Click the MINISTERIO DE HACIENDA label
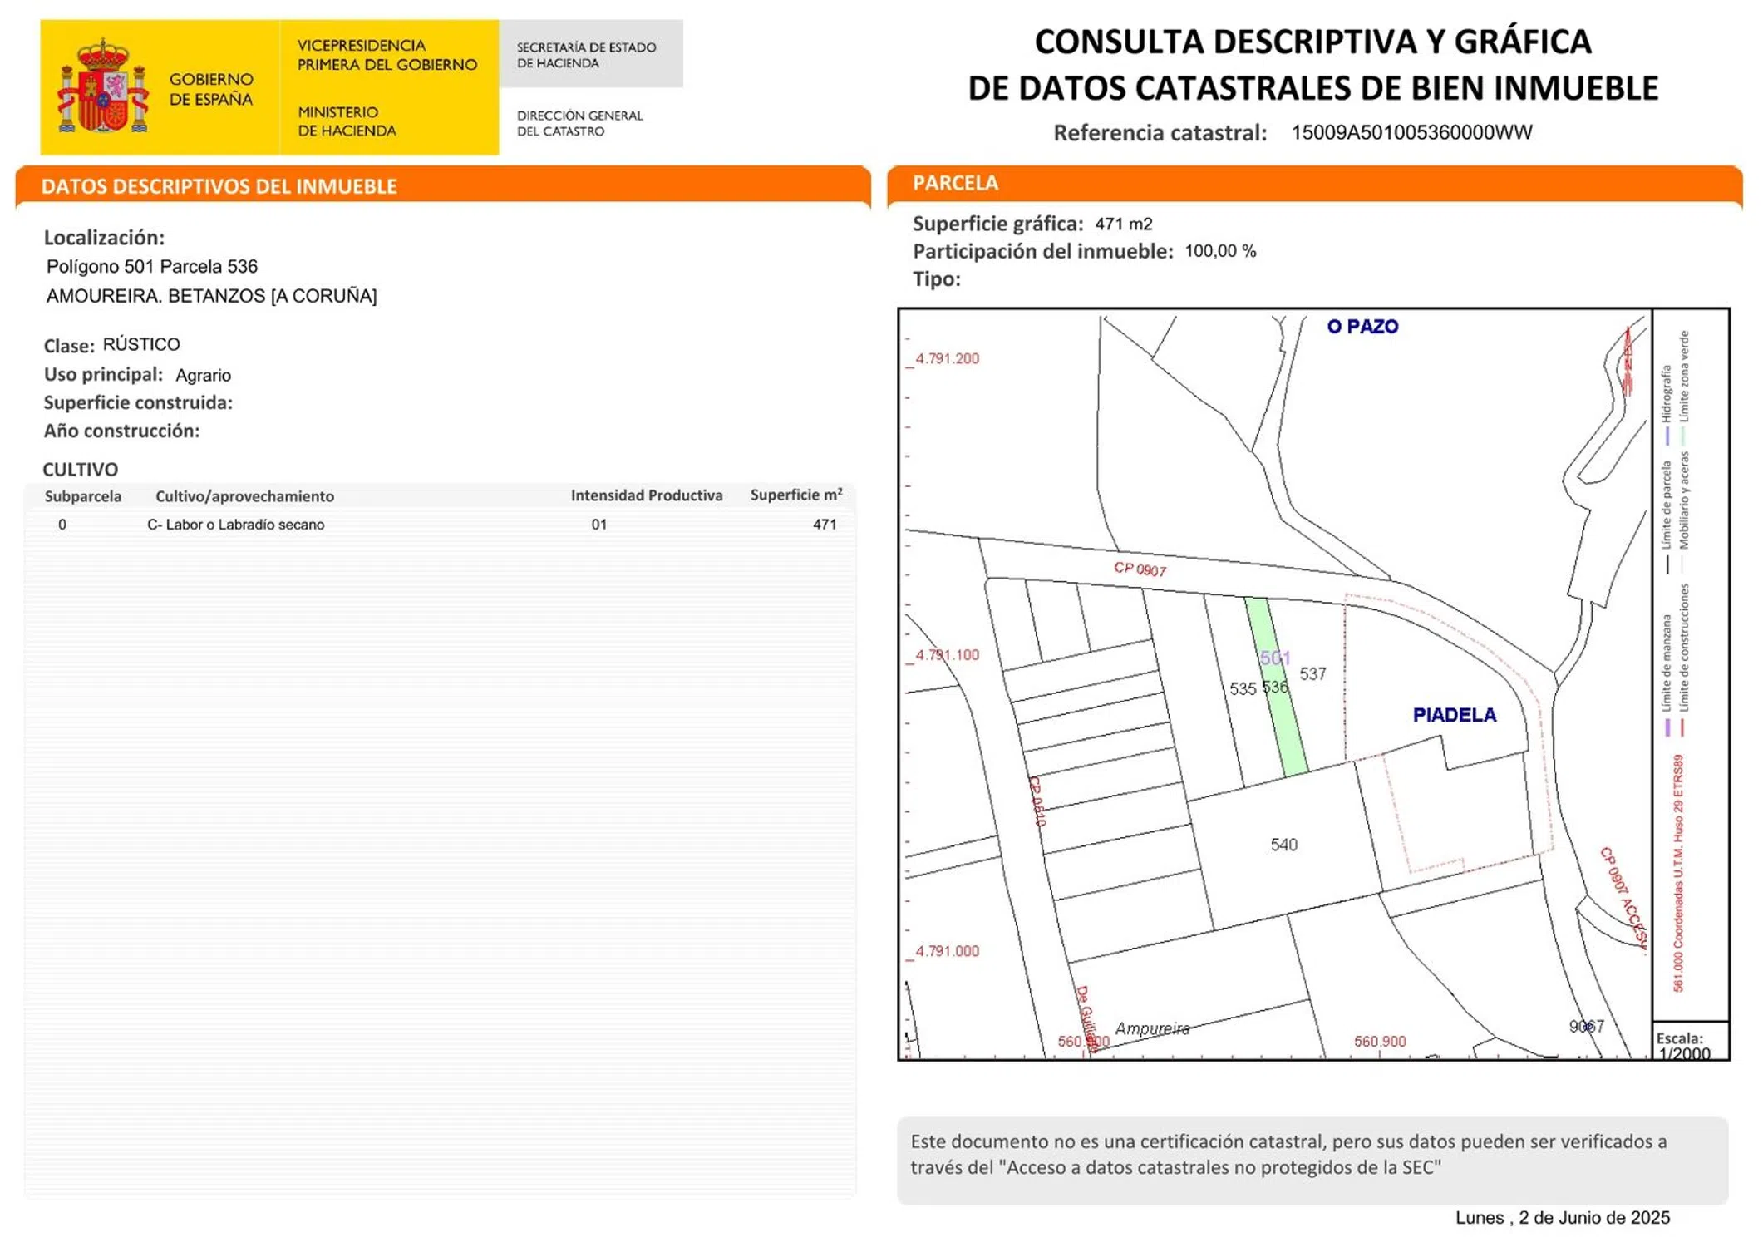Image resolution: width=1763 pixels, height=1247 pixels. point(347,121)
